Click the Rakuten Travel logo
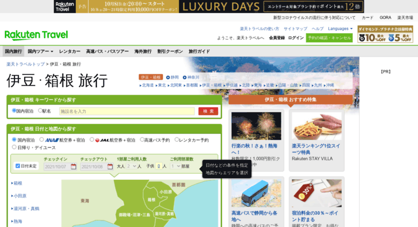Viewport: 418px width, 227px height. (x=36, y=35)
